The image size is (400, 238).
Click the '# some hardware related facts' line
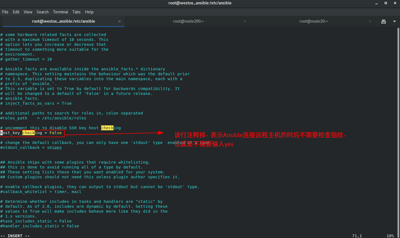(x=53, y=35)
